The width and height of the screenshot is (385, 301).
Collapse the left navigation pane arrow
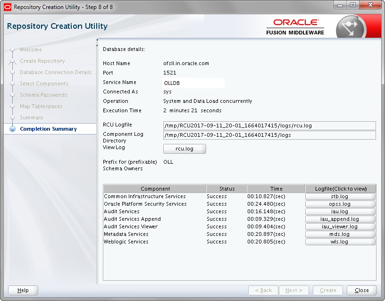pyautogui.click(x=97, y=40)
